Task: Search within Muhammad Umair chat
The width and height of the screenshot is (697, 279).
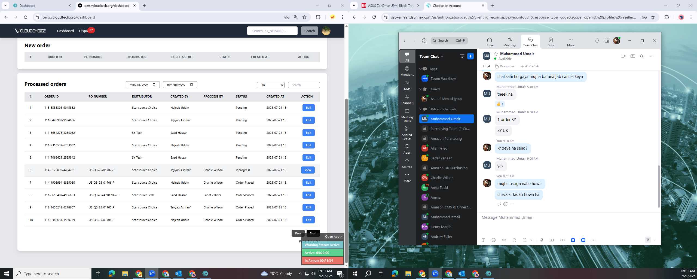Action: pos(642,56)
